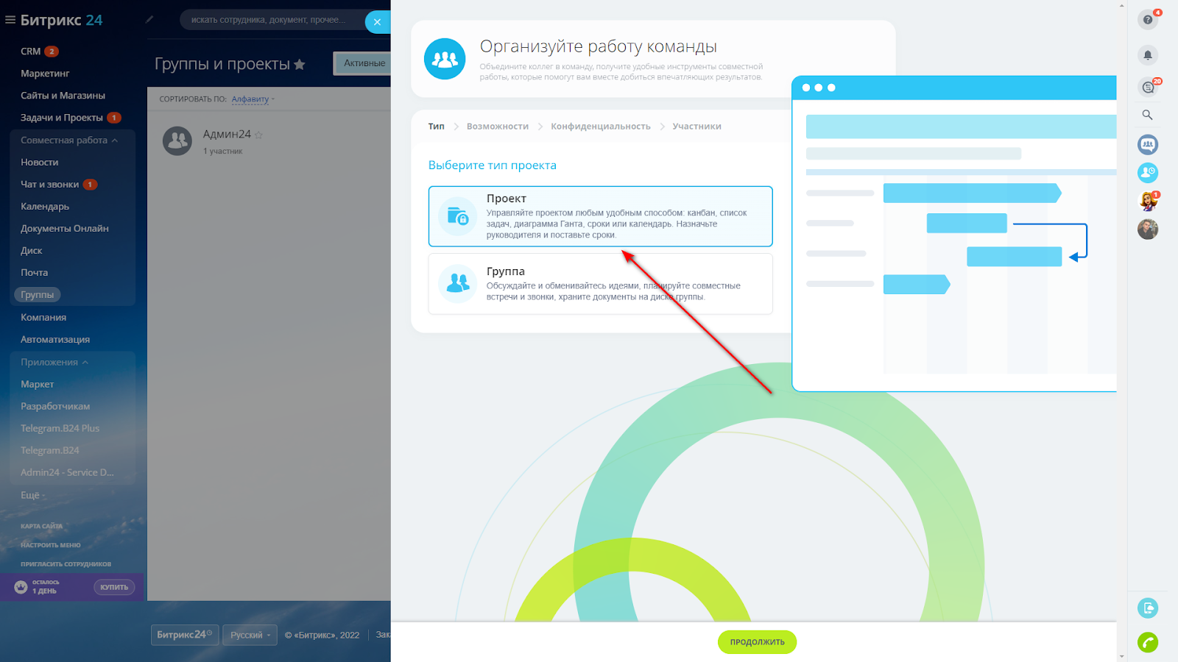
Task: Open the Админ24 group name
Action: 227,135
